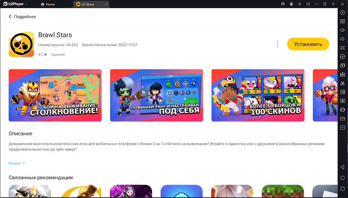Open the recommended Minecraft grass block app
This screenshot has width=348, height=198.
pyautogui.click(x=283, y=191)
